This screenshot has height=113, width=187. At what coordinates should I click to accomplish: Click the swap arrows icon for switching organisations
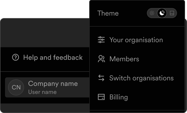point(101,78)
